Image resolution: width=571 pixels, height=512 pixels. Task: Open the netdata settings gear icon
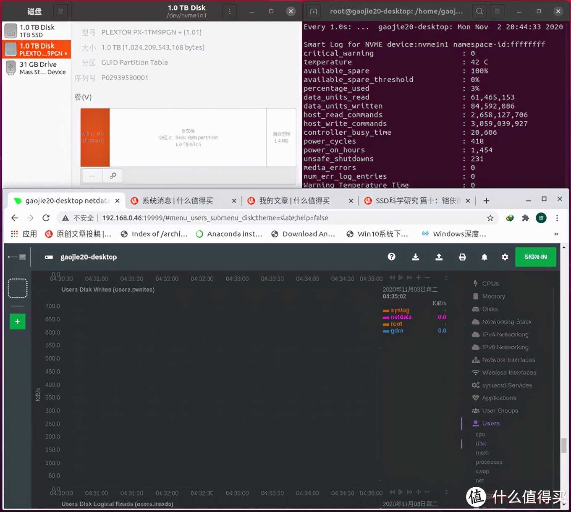pos(505,257)
